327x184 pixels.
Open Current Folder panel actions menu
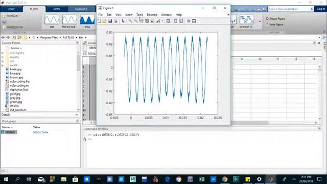[77, 43]
